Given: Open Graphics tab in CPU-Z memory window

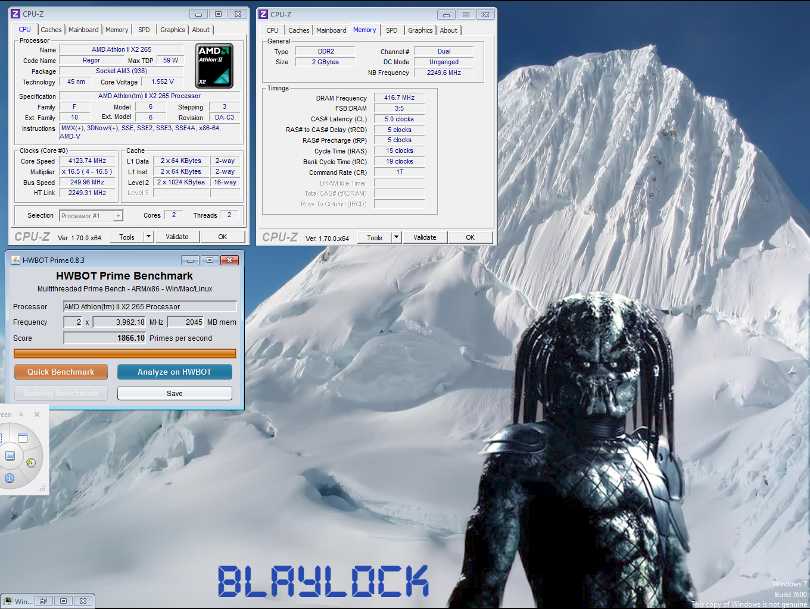Looking at the screenshot, I should pos(420,30).
